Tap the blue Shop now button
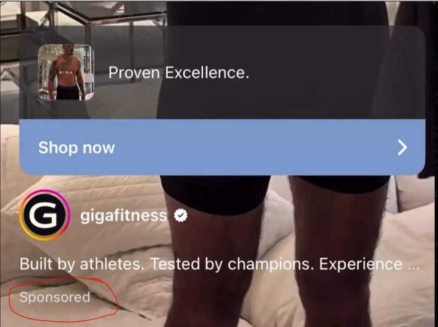The image size is (438, 327). pos(222,147)
